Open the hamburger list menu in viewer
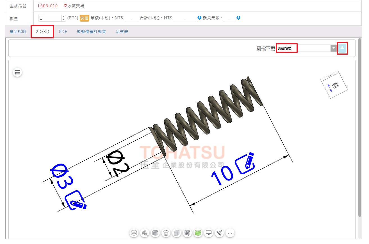Image resolution: width=369 pixels, height=244 pixels. click(x=17, y=73)
